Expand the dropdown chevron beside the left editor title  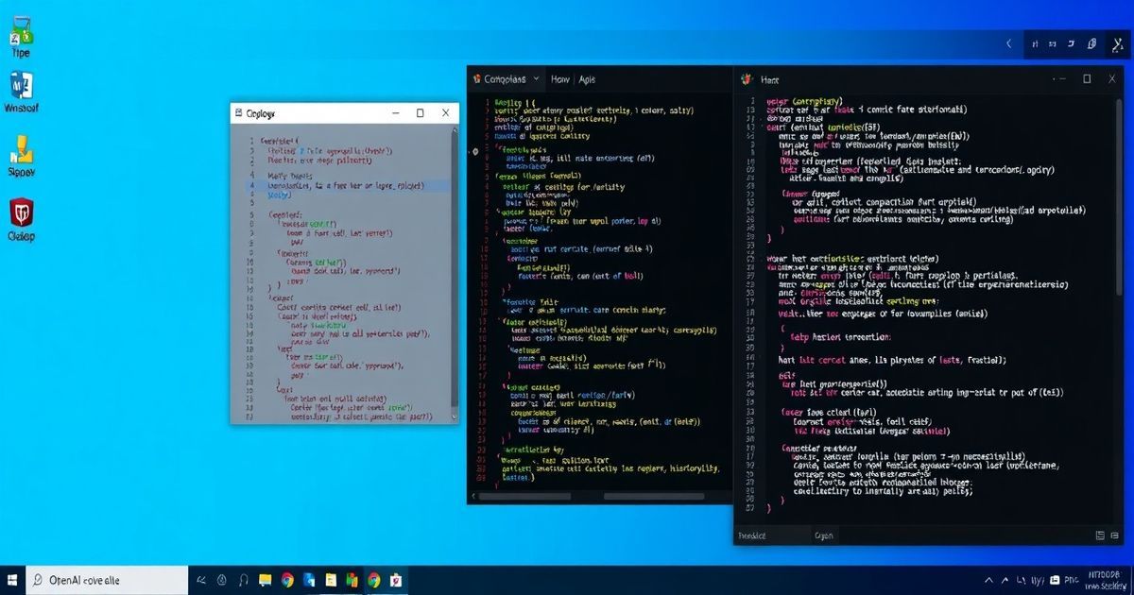pos(537,79)
